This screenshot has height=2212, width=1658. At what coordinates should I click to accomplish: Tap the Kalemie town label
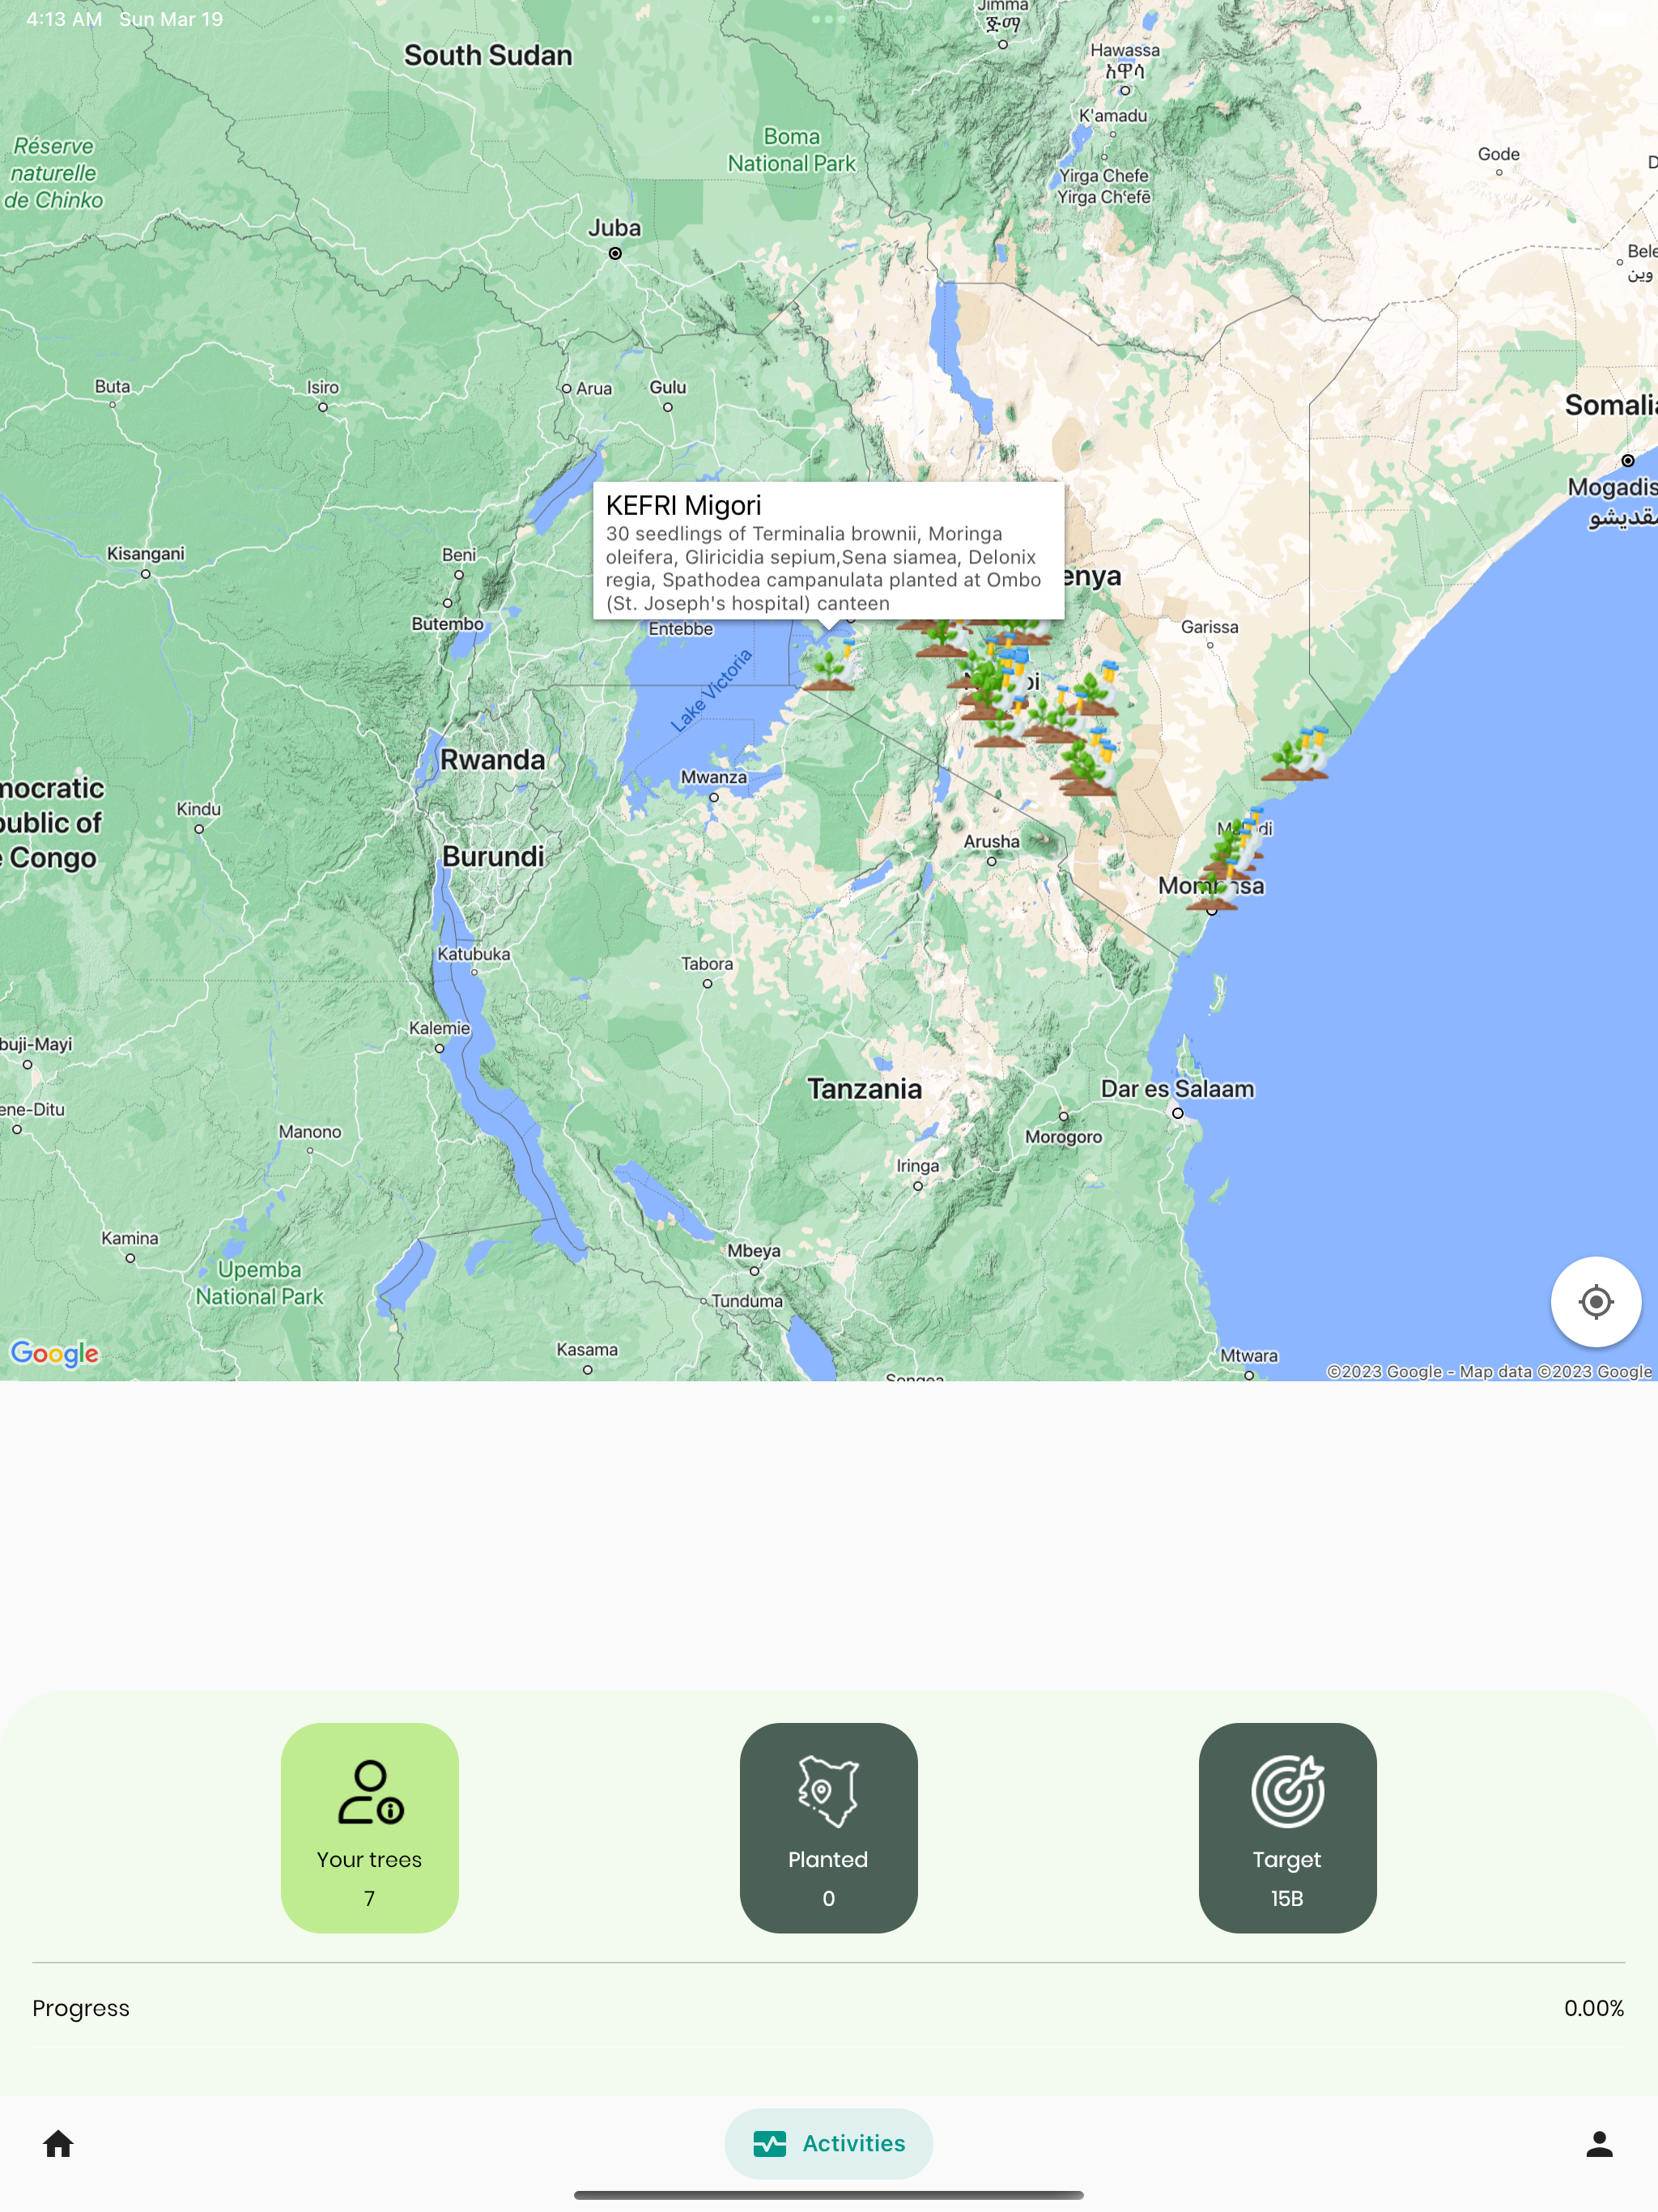point(439,1028)
